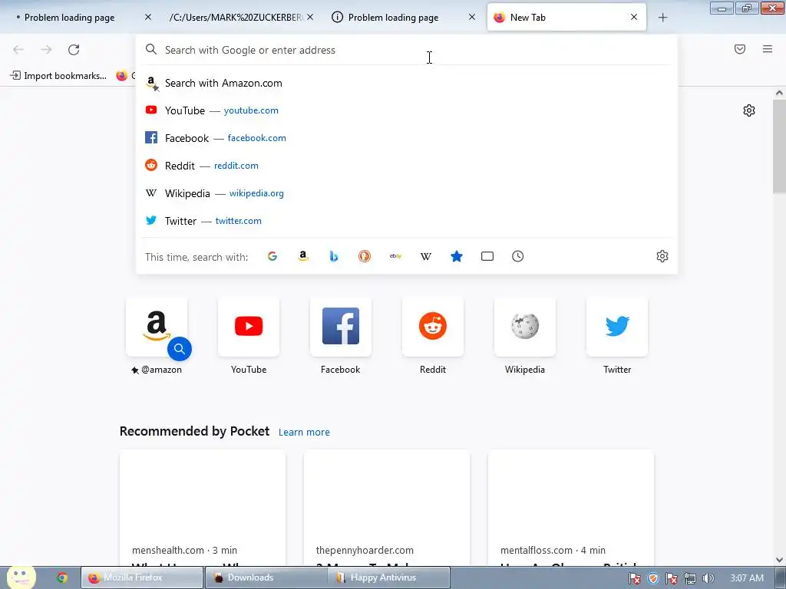This screenshot has height=589, width=786.
Task: Choose the Reddit reddit.com suggestion
Action: point(407,166)
